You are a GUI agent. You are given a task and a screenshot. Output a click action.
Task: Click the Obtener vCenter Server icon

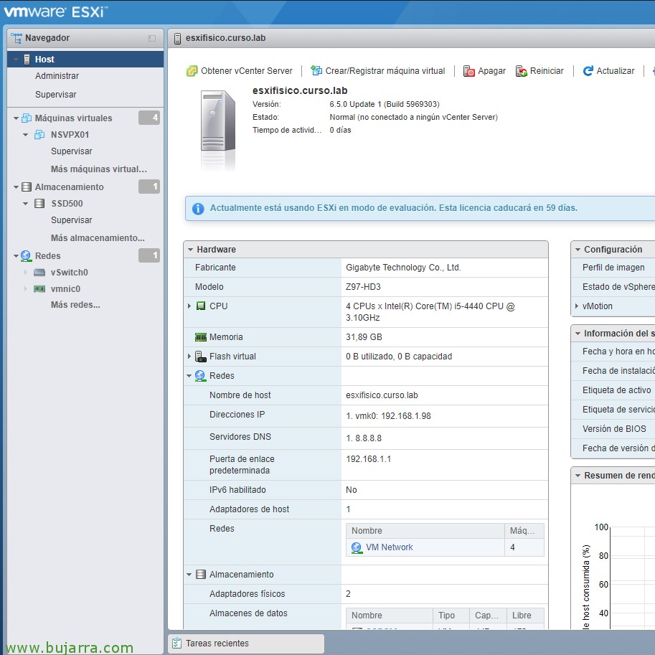(192, 71)
